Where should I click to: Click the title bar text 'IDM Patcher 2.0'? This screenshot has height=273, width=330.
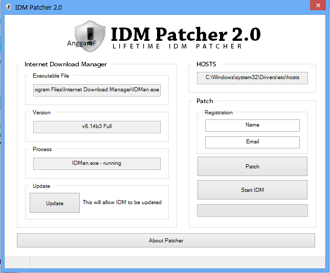[x=38, y=7]
